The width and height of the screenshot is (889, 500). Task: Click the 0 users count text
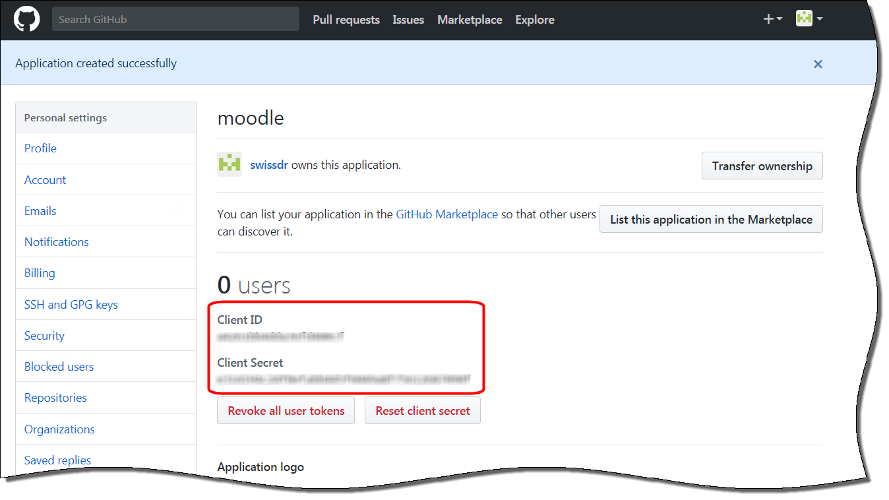click(x=254, y=285)
